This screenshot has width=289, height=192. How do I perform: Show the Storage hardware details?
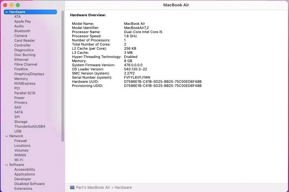[x=21, y=122]
